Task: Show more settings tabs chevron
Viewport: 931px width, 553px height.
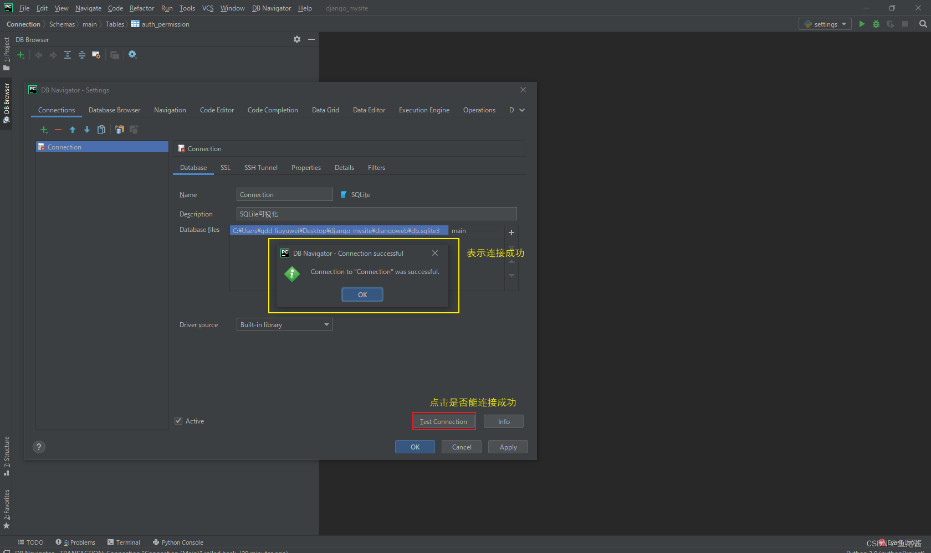Action: (x=522, y=110)
